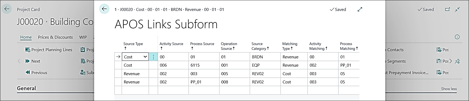This screenshot has width=469, height=101.
Task: Click operation source cell 005
Action: click(234, 74)
